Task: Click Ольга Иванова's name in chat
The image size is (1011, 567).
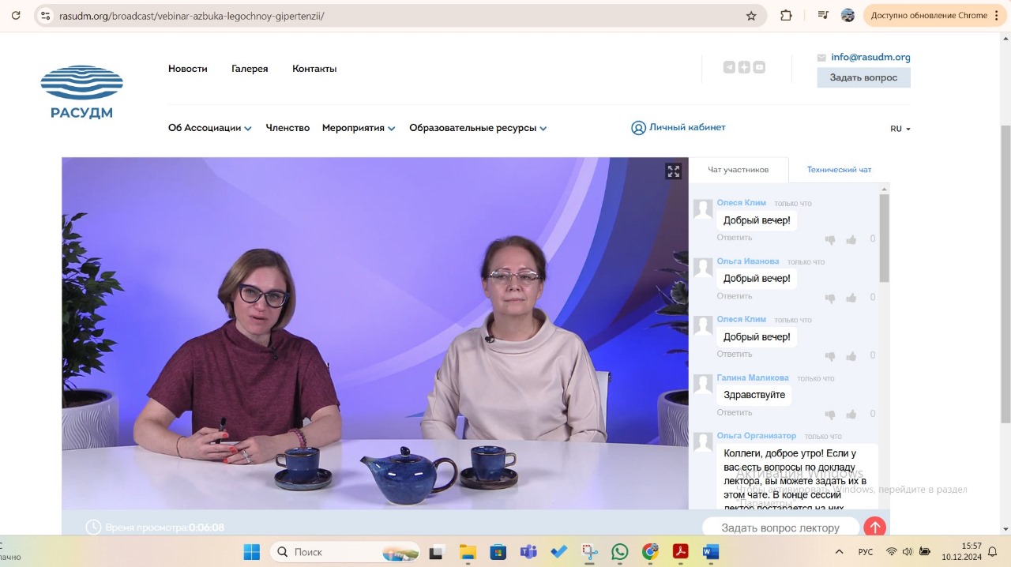Action: coord(748,261)
